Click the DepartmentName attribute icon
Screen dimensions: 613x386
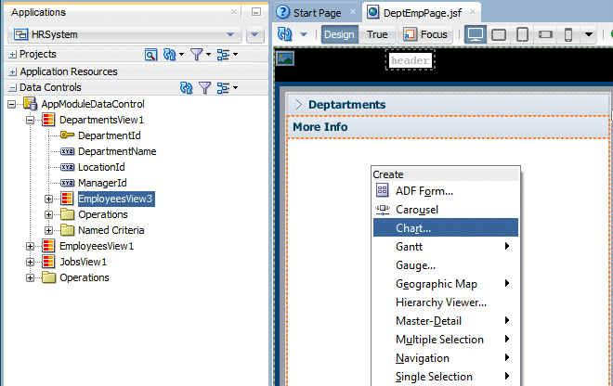(67, 151)
